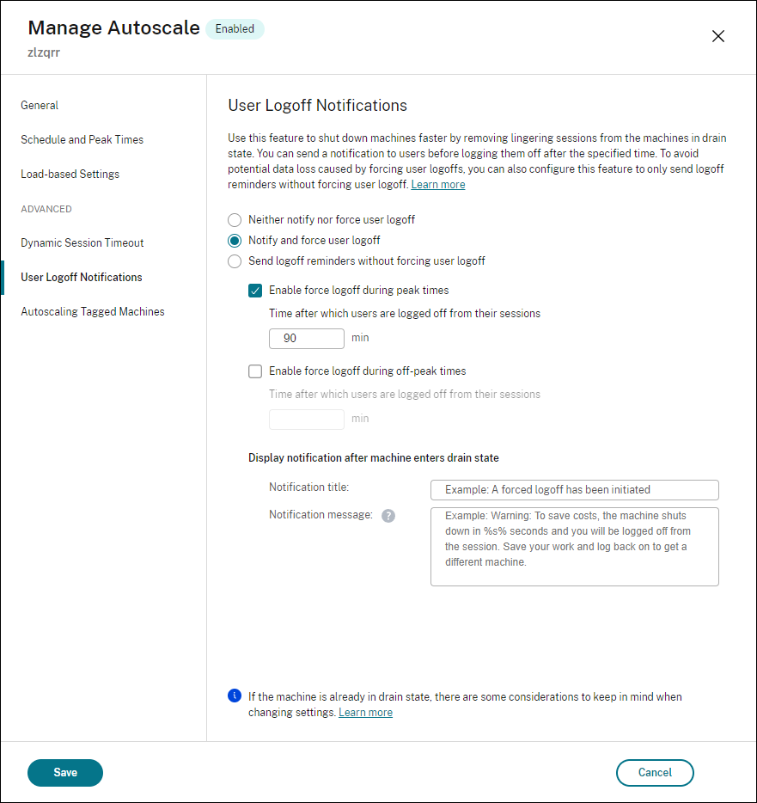Viewport: 757px width, 803px height.
Task: Go to Schedule and Peak Times
Action: pos(82,140)
